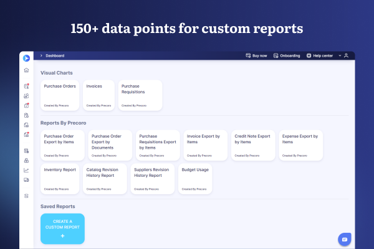Click the Precoro logo icon

pyautogui.click(x=26, y=59)
